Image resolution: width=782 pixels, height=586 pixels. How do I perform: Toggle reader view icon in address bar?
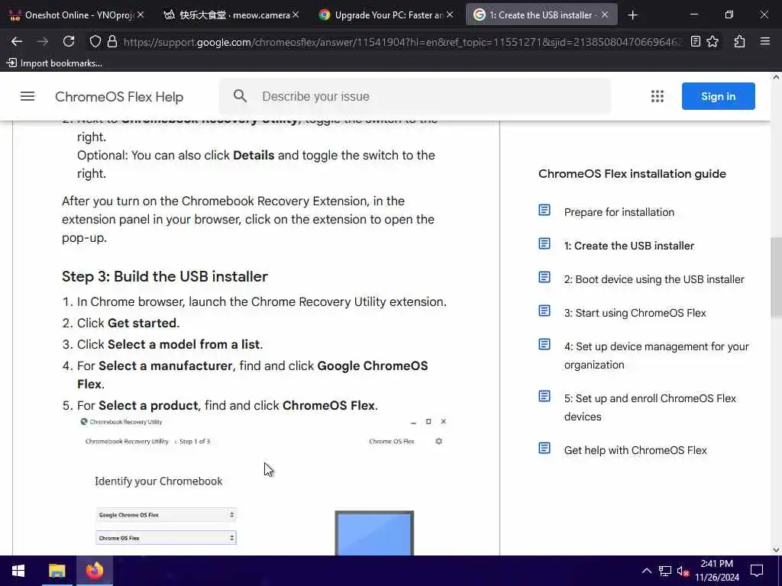695,42
